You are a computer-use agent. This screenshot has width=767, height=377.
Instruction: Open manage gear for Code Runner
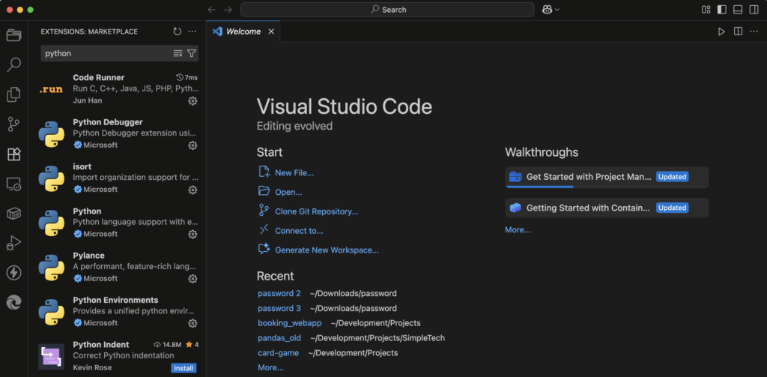192,101
